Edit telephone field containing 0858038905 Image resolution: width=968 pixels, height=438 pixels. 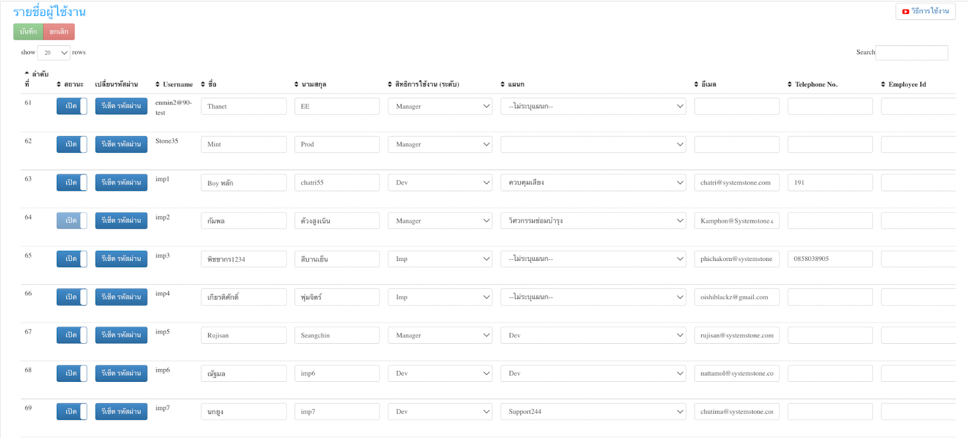pos(830,259)
